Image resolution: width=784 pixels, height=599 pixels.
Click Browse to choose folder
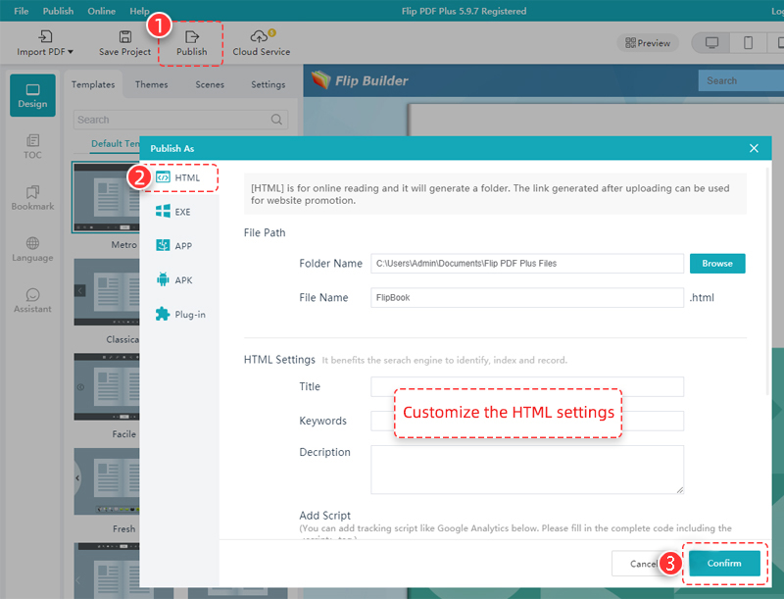(717, 264)
